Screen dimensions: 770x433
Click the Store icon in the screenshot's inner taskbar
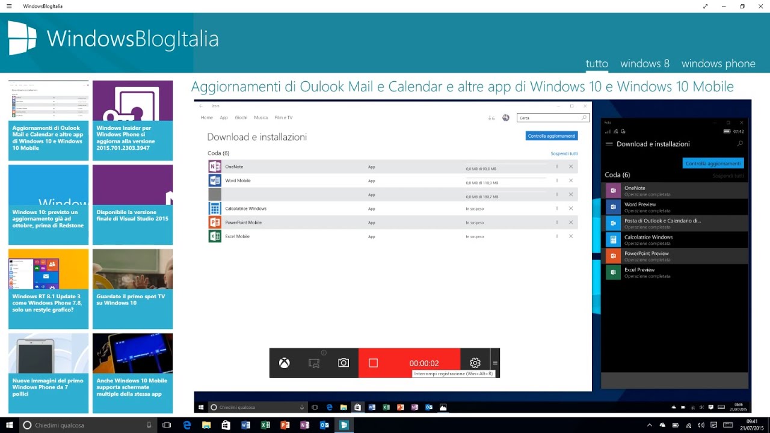pyautogui.click(x=357, y=407)
